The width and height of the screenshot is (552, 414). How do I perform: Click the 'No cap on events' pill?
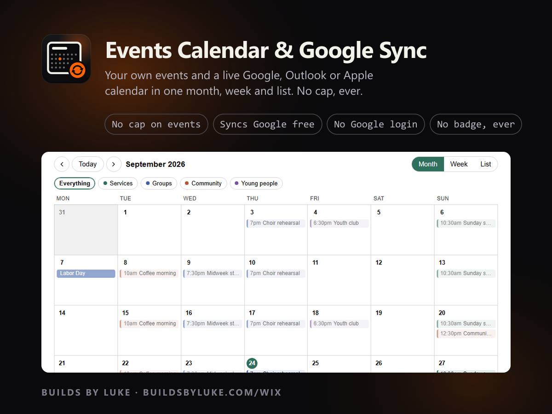point(156,124)
